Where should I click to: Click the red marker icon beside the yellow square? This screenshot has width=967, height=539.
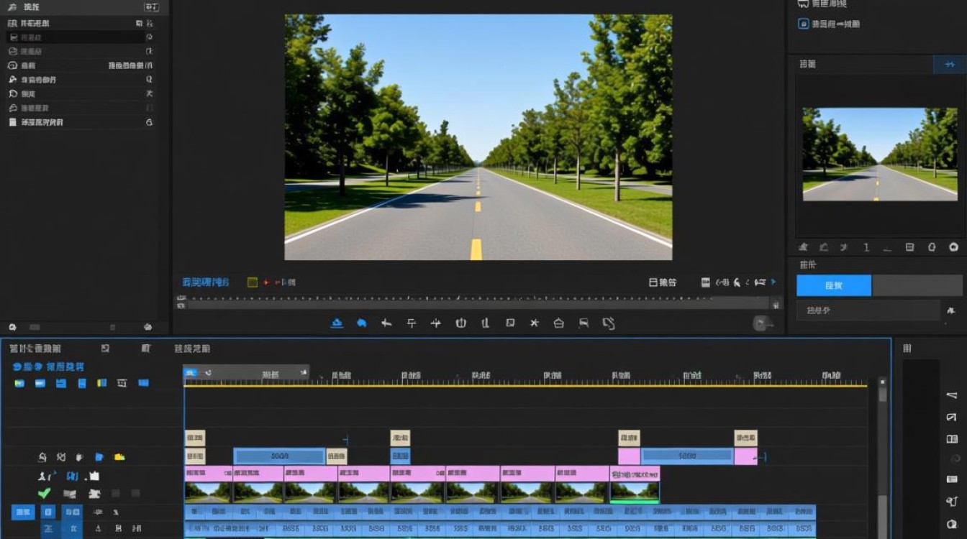point(266,282)
